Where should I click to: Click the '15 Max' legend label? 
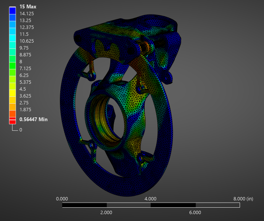point(28,7)
